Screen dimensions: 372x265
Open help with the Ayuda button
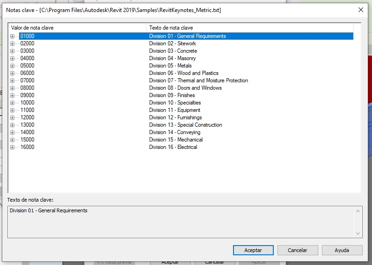[342, 250]
